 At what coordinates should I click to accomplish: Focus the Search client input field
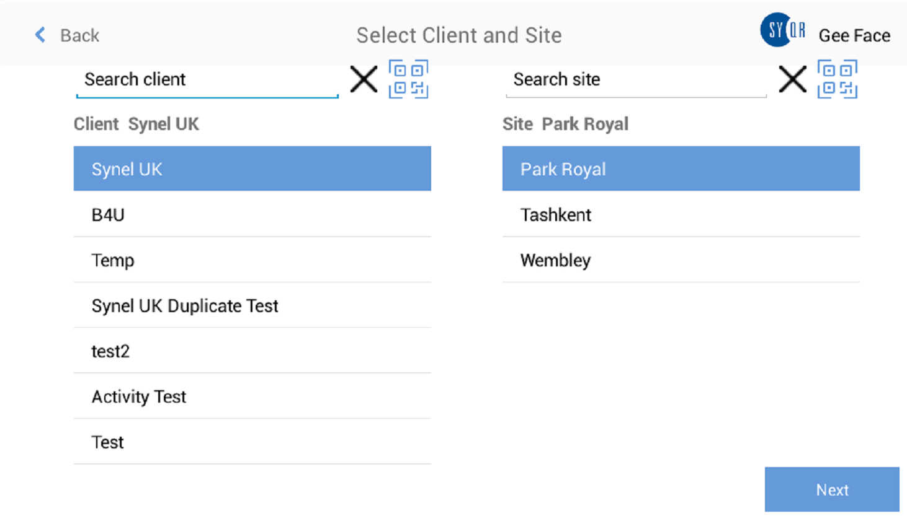tap(207, 80)
